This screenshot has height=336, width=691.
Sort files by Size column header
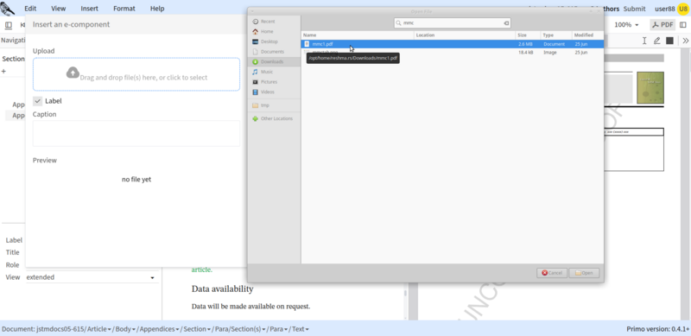[x=528, y=35]
